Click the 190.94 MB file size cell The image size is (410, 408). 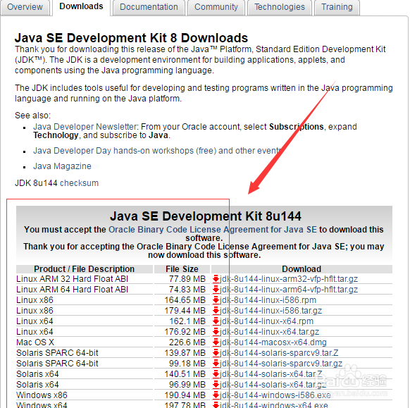[x=185, y=395]
